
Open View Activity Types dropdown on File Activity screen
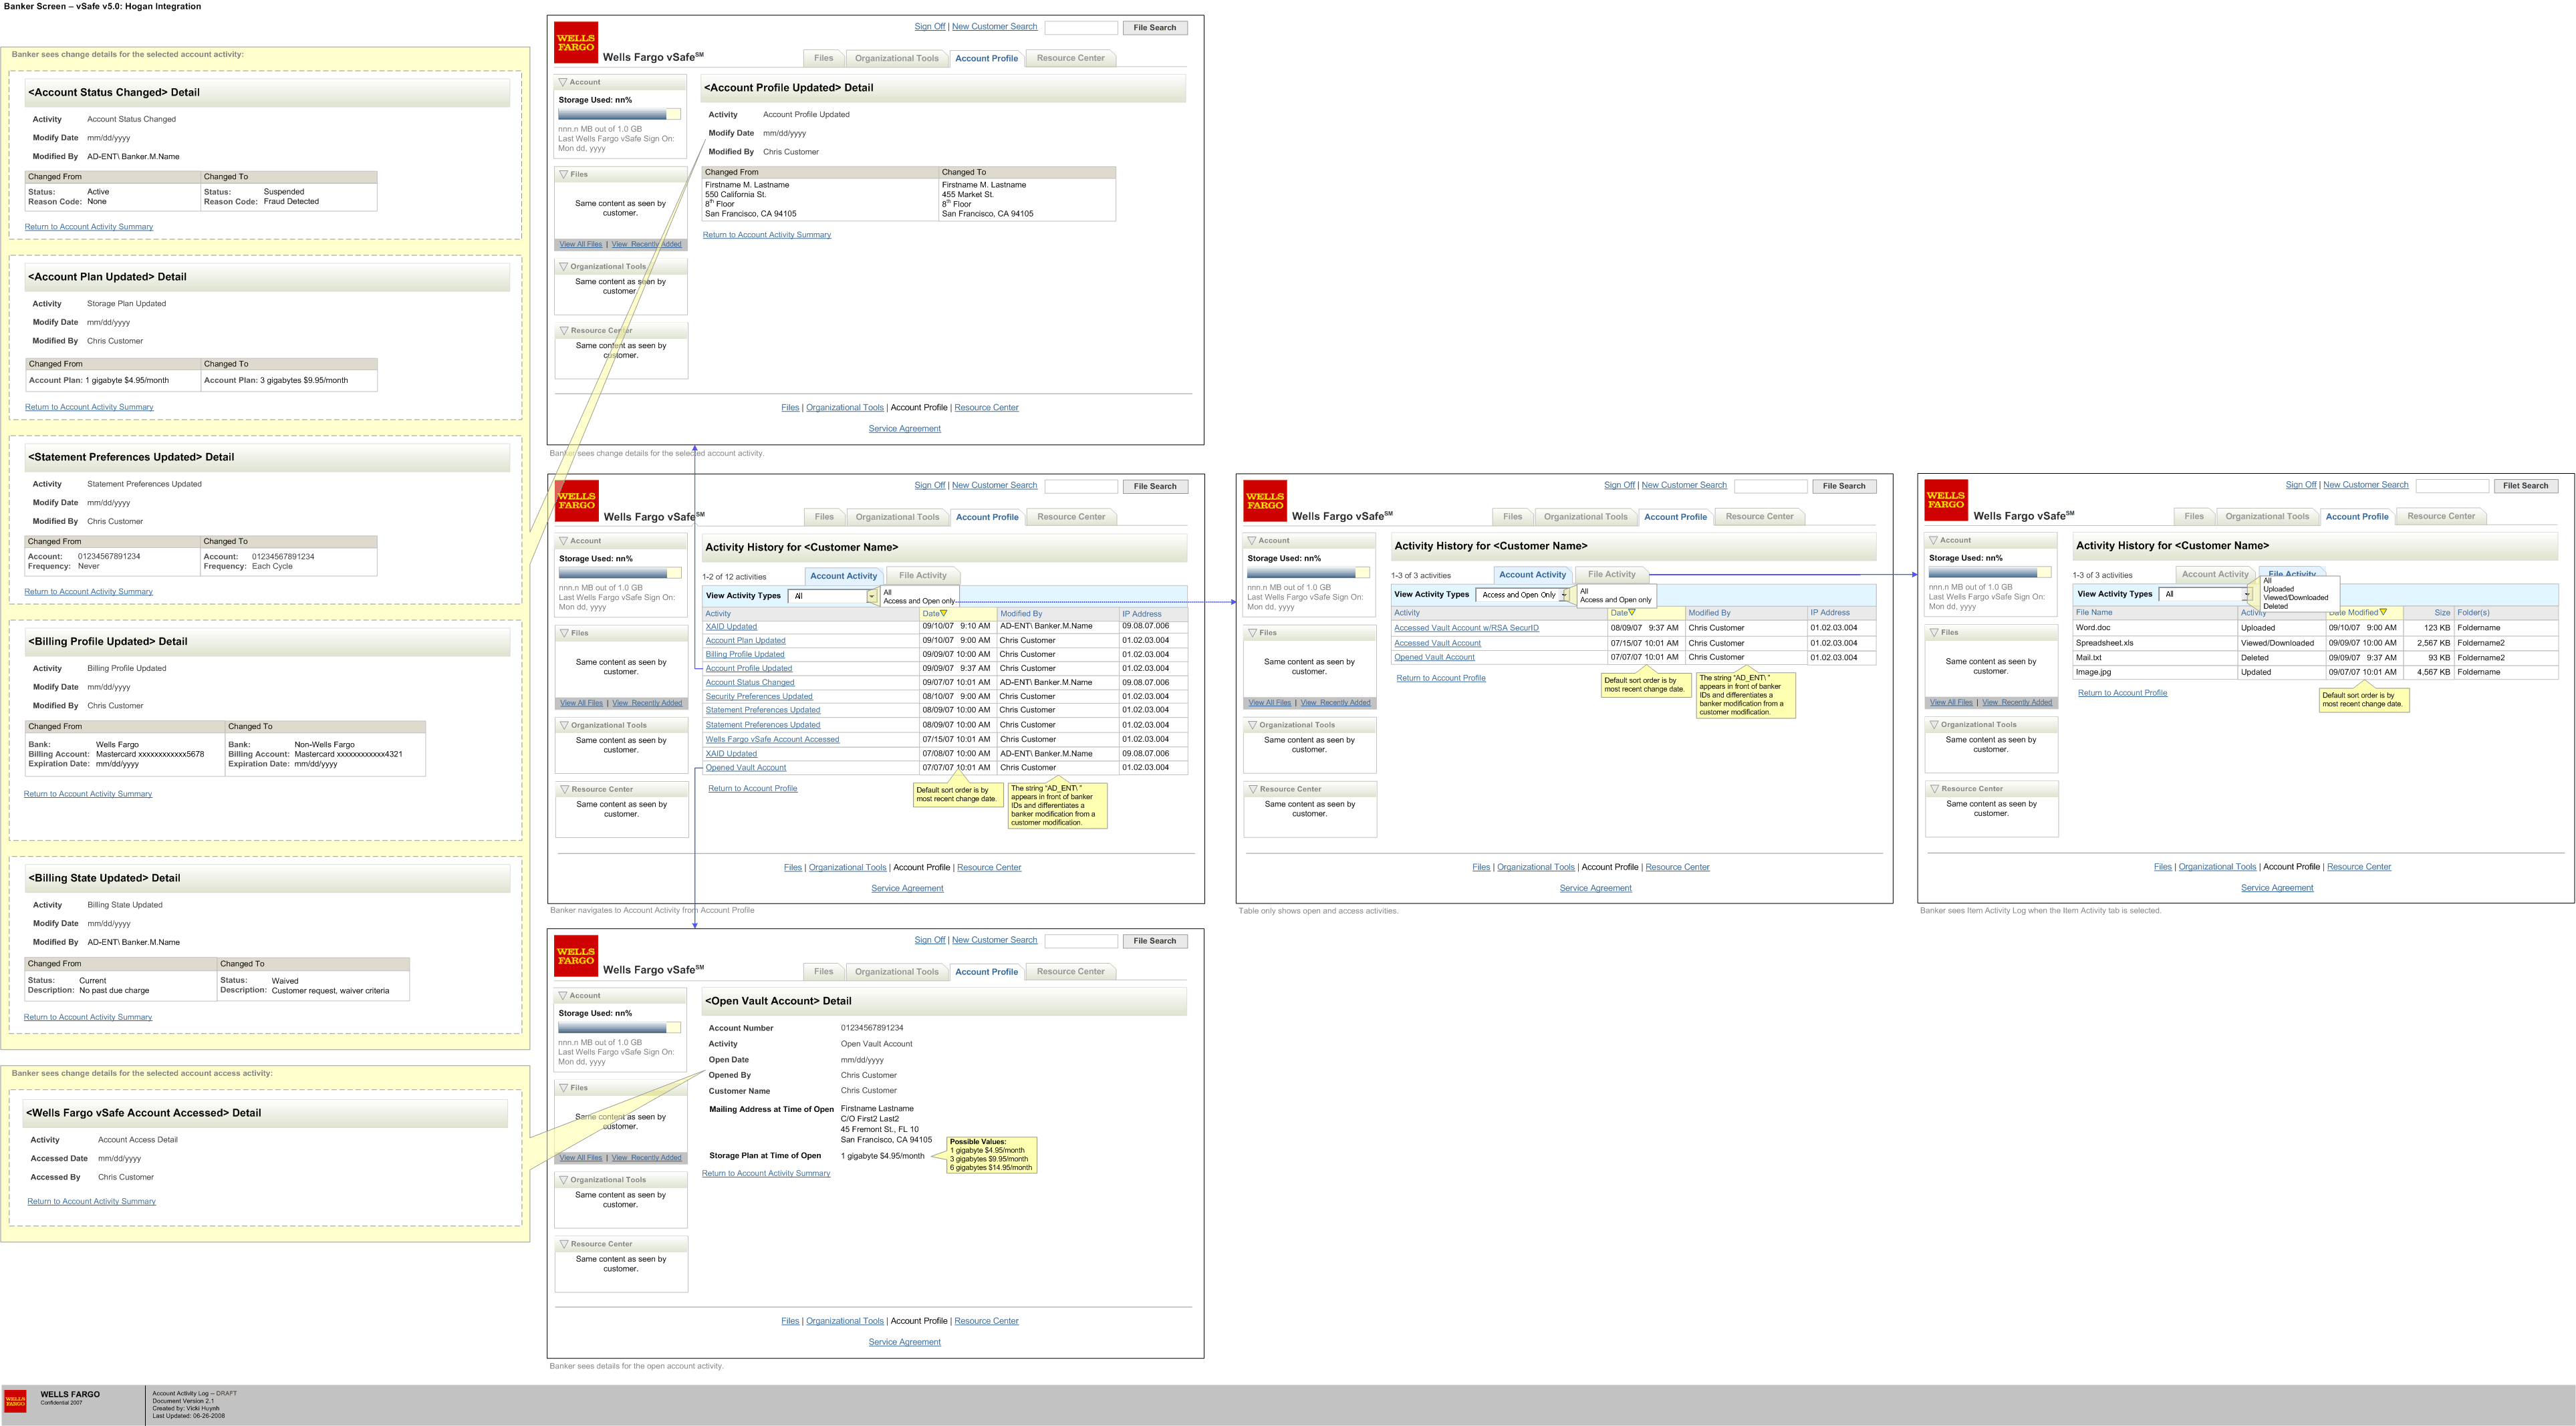click(2205, 594)
